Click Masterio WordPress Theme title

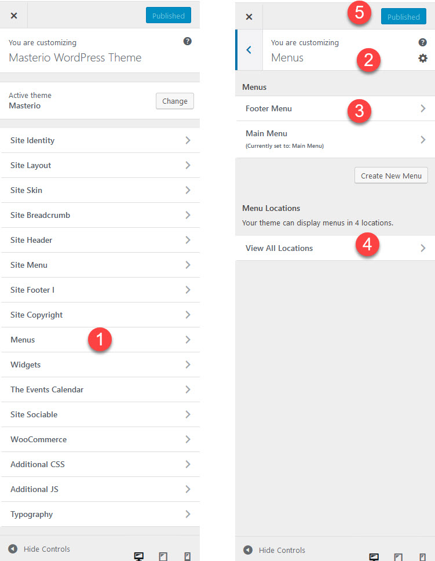tap(75, 57)
